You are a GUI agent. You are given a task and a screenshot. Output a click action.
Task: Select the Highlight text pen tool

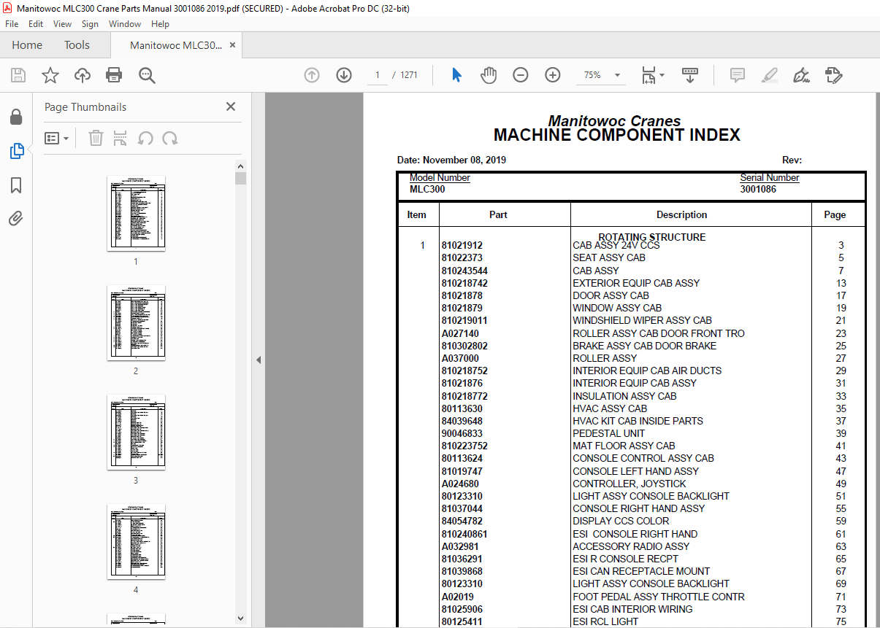(x=769, y=75)
